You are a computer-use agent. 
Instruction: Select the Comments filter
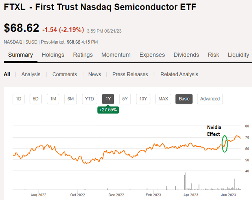(x=65, y=74)
